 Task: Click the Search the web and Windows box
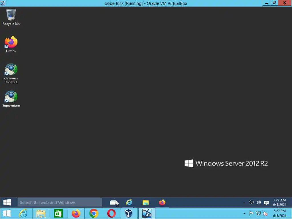pos(60,202)
